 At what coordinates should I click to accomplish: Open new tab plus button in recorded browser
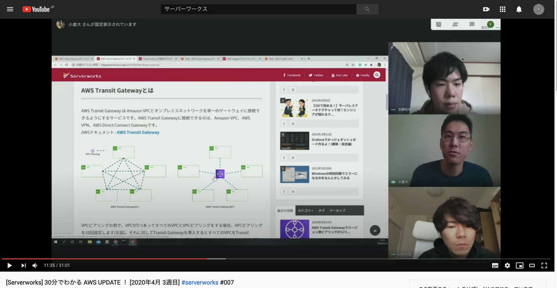tap(308, 59)
